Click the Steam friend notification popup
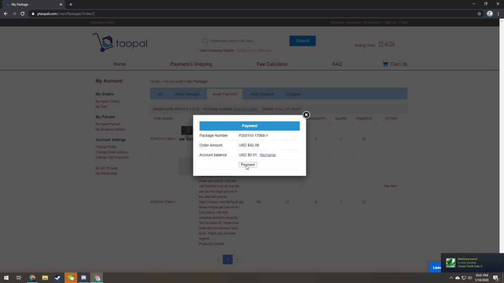Viewport: 504px width, 283px height. tap(472, 262)
